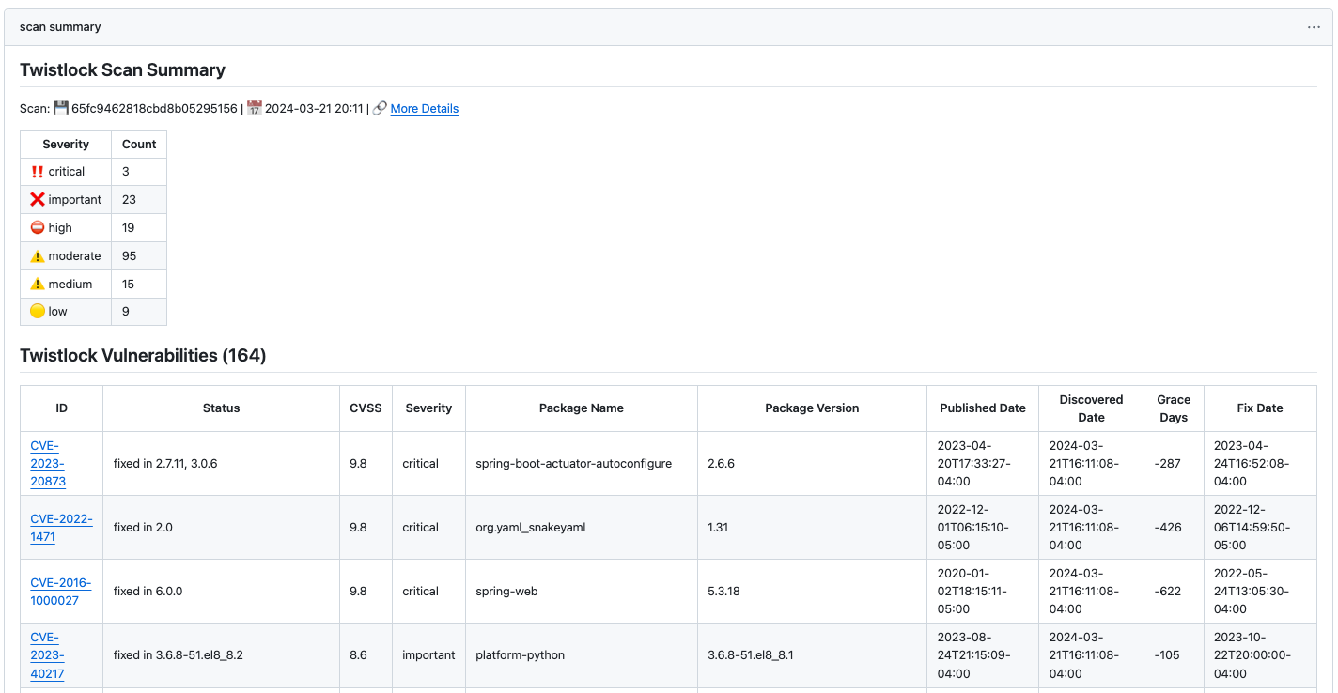Open the More Details link

(x=424, y=108)
